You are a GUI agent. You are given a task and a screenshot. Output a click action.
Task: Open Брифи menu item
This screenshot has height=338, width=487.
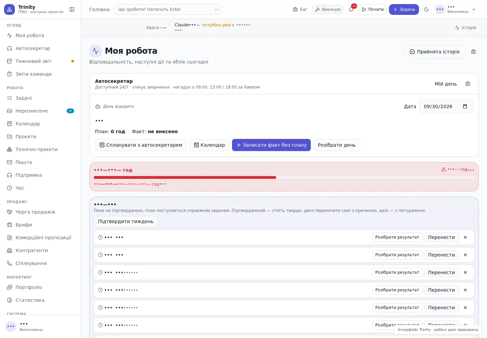pyautogui.click(x=41, y=225)
